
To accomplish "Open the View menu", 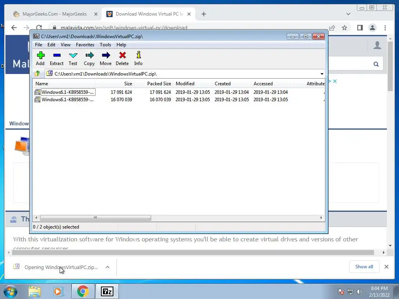I will 65,45.
